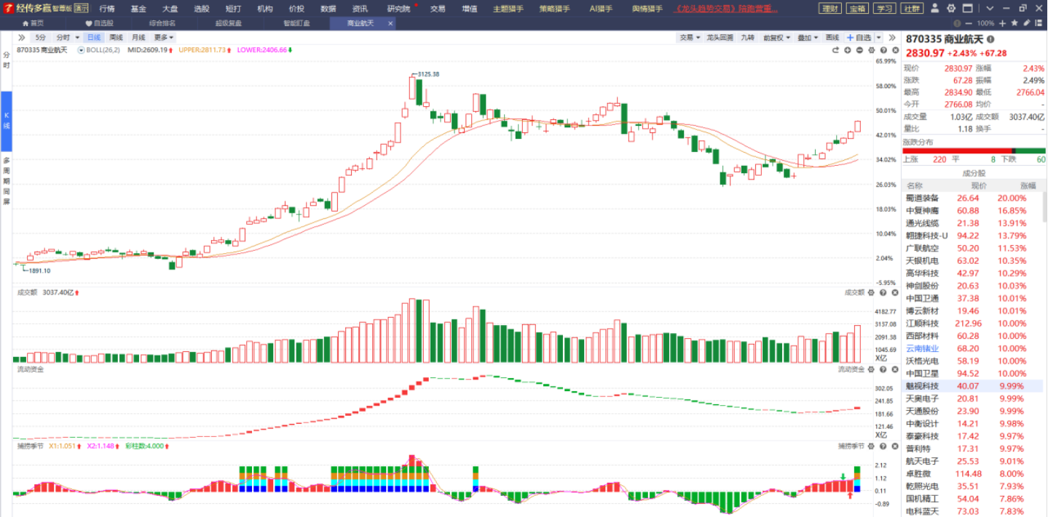The height and width of the screenshot is (517, 1048).
Task: Switch chart to 月线 monthly period
Action: (x=138, y=38)
